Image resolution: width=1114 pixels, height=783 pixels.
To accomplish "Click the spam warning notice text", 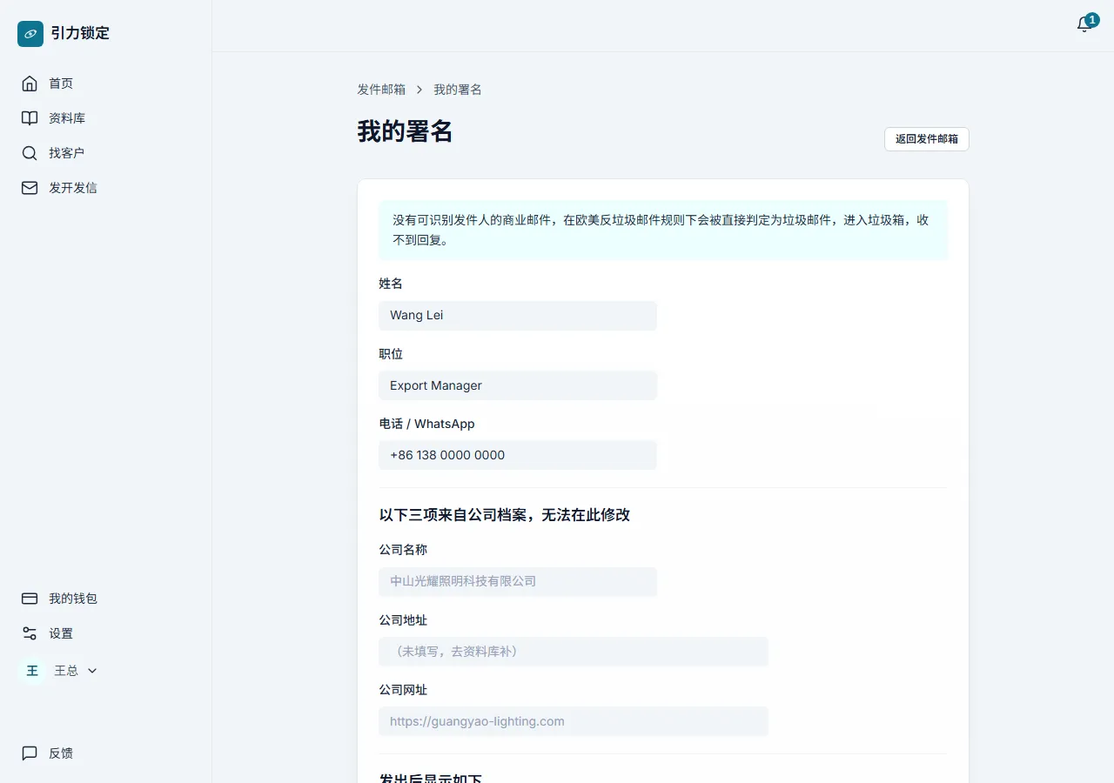I will pyautogui.click(x=663, y=230).
